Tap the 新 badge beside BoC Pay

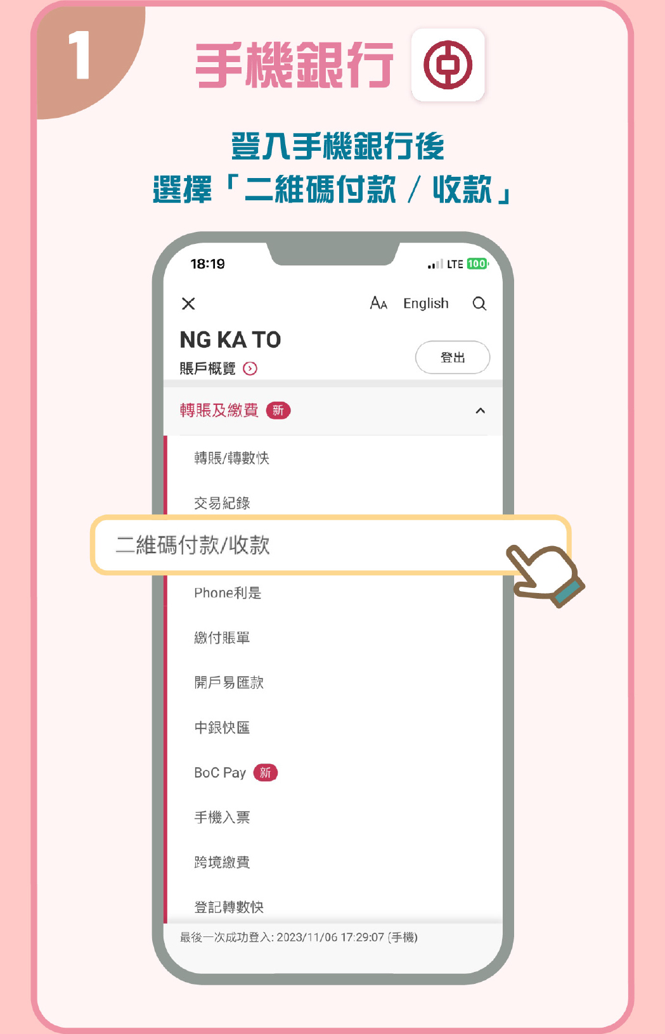point(266,772)
